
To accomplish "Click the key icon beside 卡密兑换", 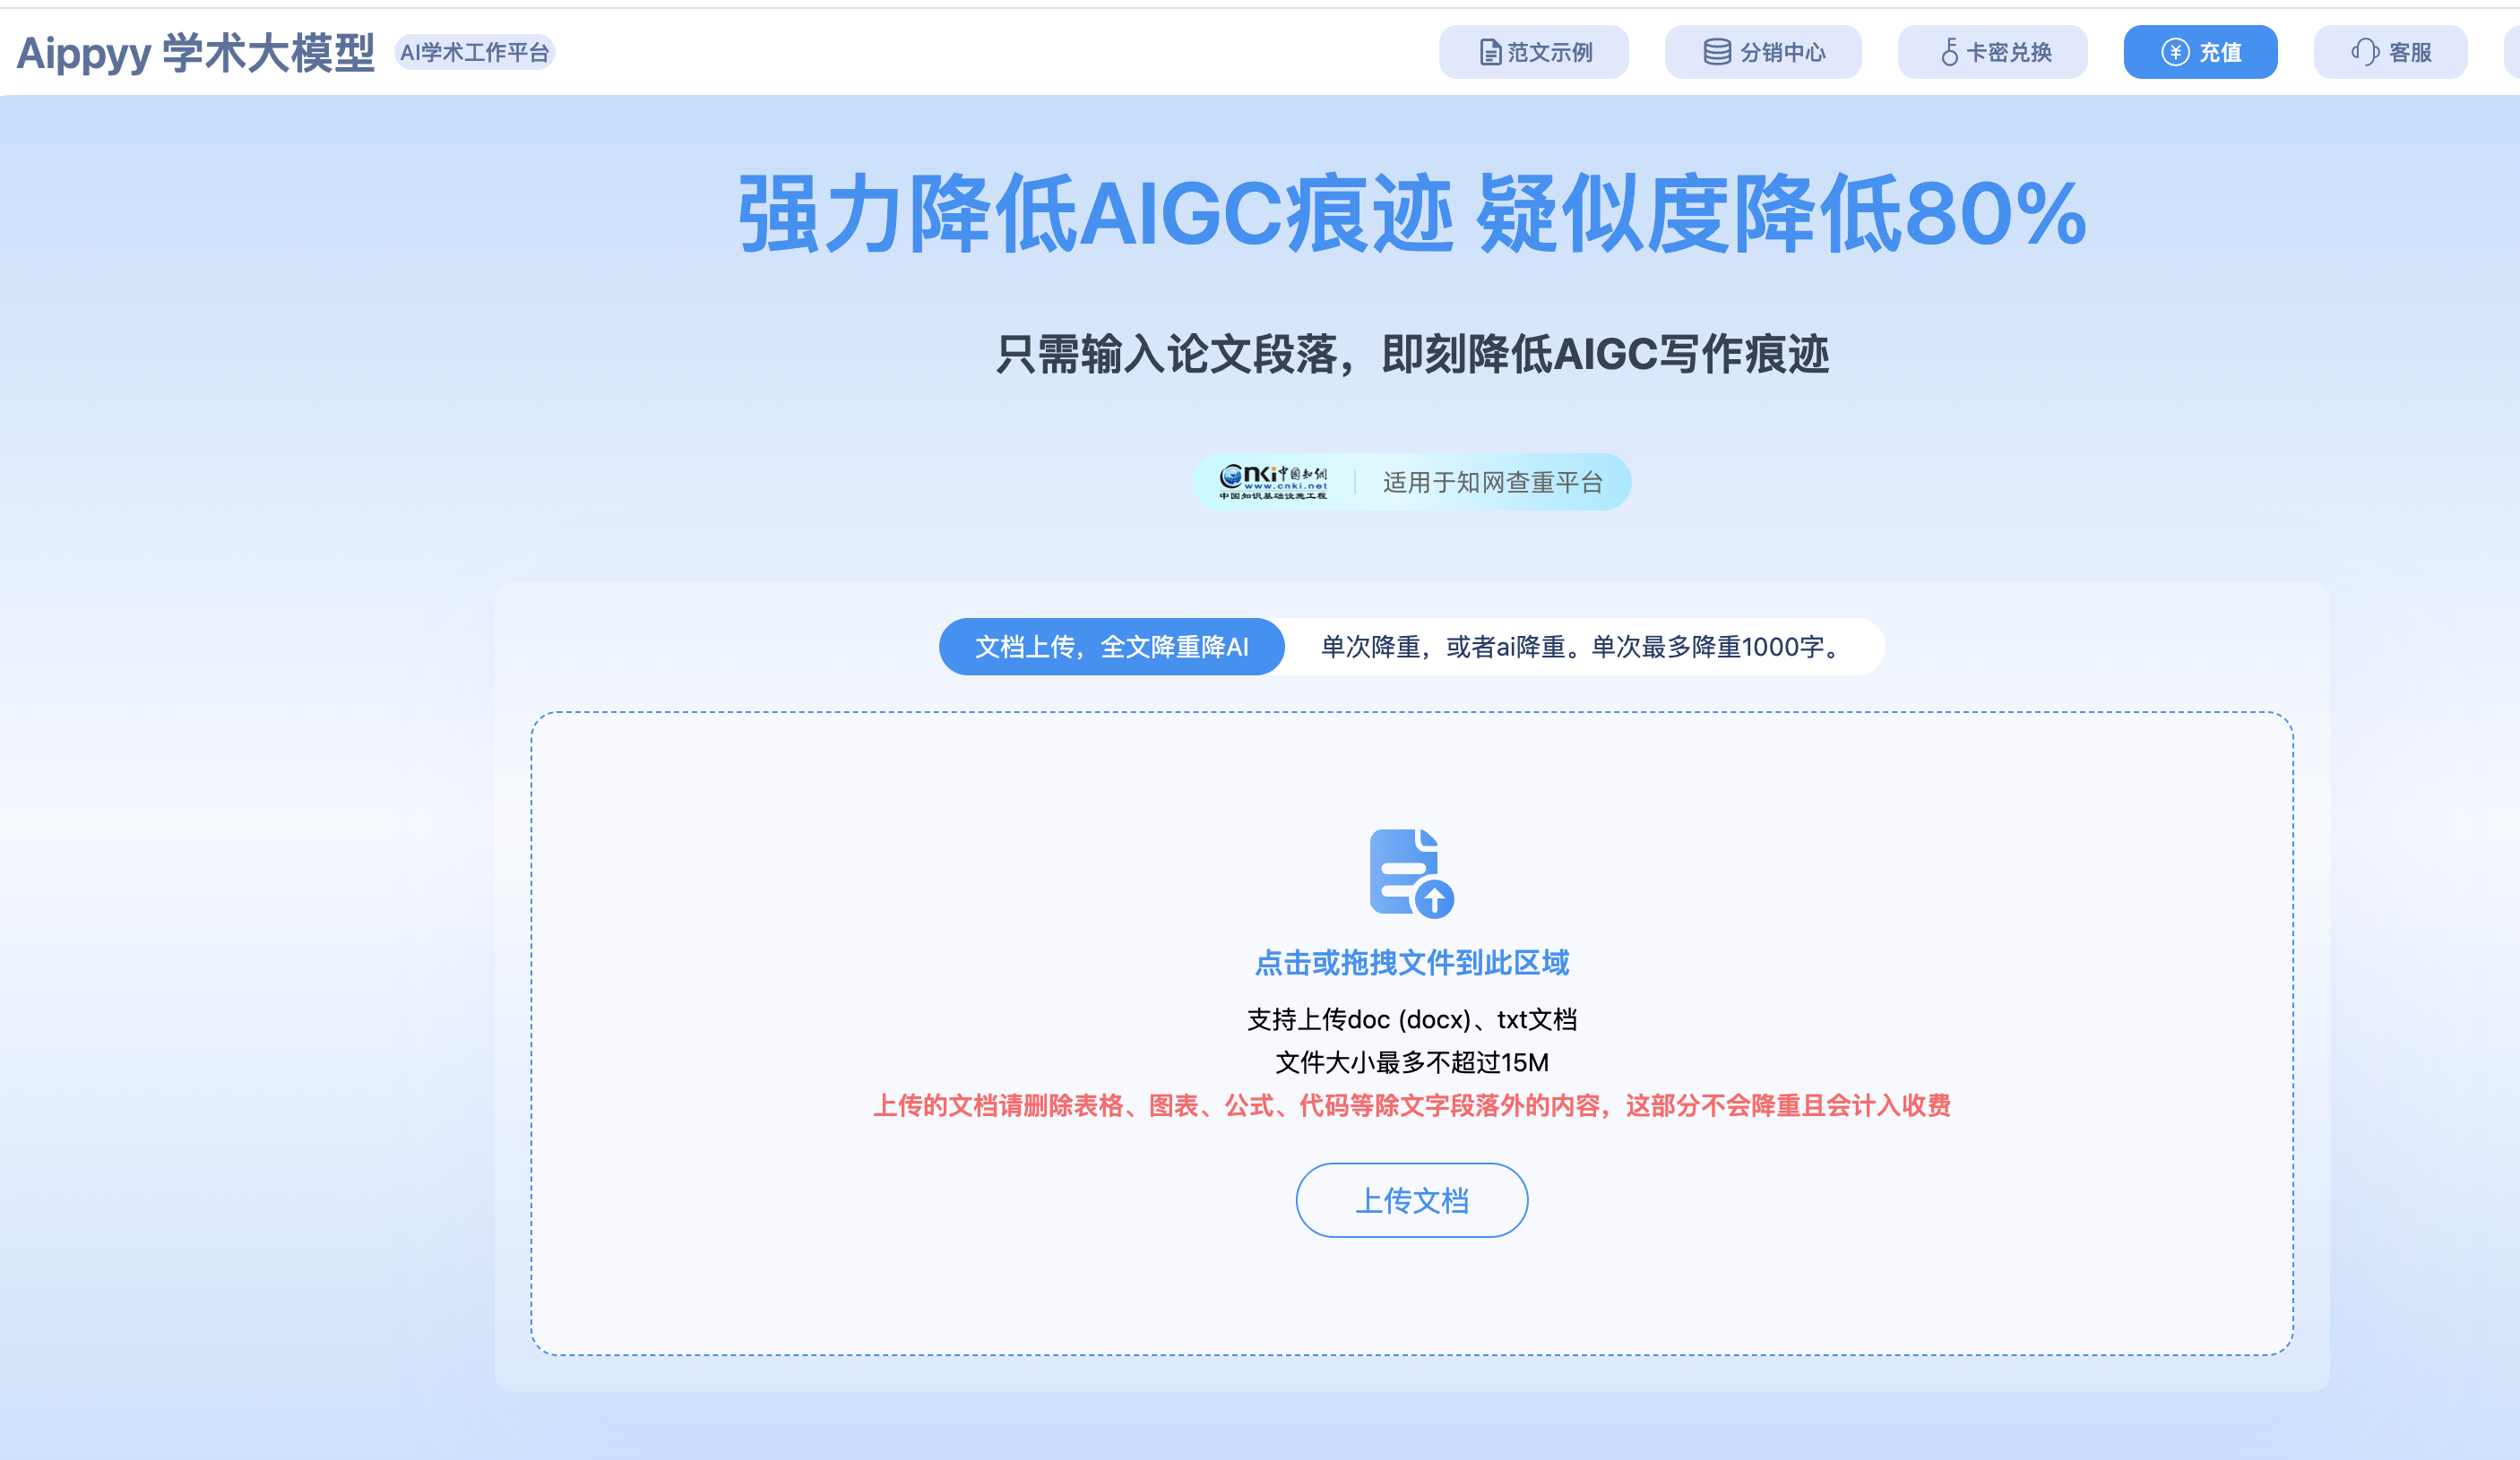I will pos(1949,52).
